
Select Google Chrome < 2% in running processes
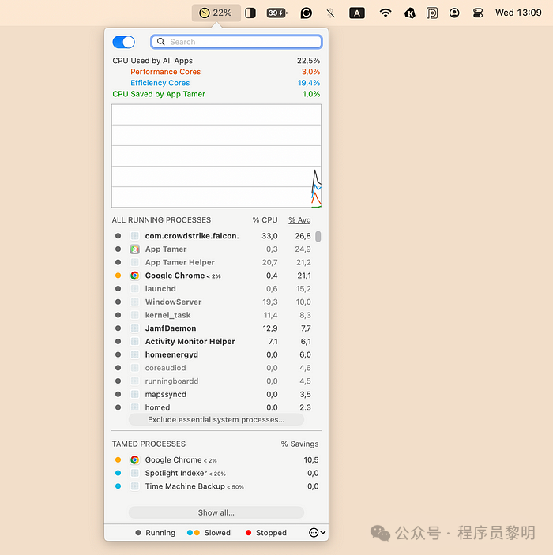[x=213, y=276]
